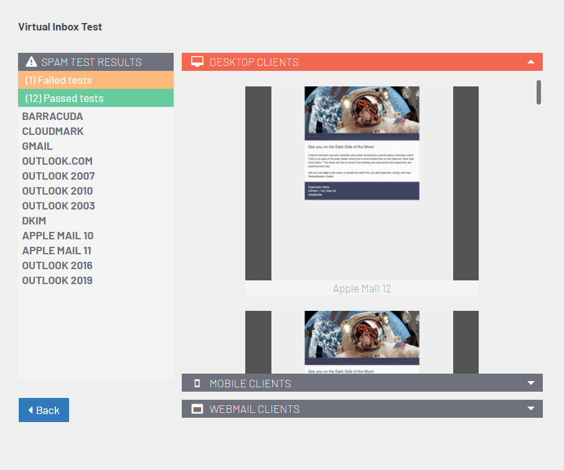Select the Spam Test Results header
564x470 pixels.
click(96, 62)
